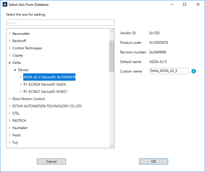Click the vertical scrollbar thumb
The height and width of the screenshot is (172, 205).
[x=112, y=56]
